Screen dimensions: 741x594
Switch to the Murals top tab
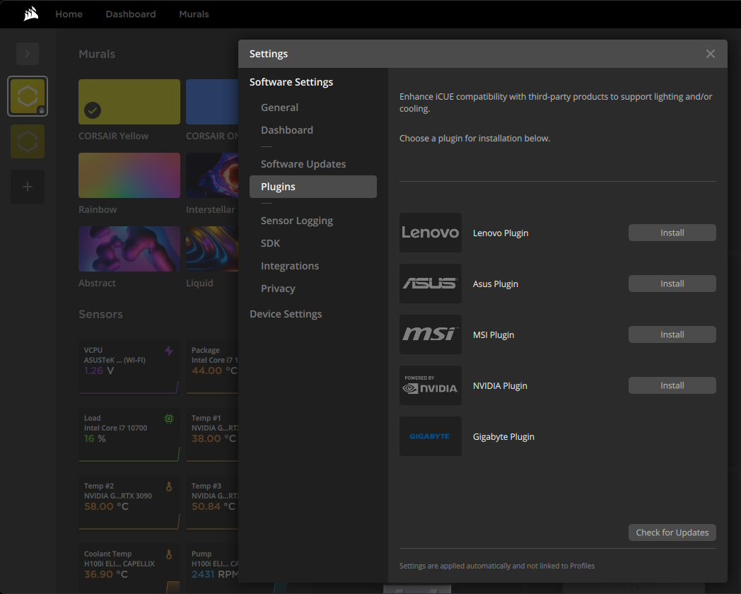pyautogui.click(x=194, y=14)
